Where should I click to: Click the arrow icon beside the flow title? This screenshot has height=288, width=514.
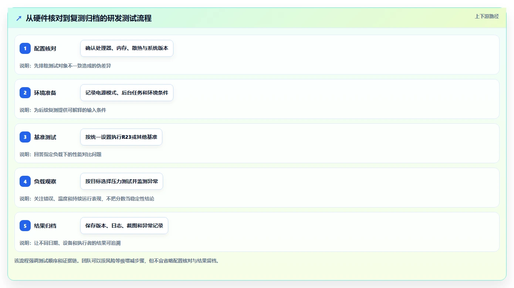(19, 18)
